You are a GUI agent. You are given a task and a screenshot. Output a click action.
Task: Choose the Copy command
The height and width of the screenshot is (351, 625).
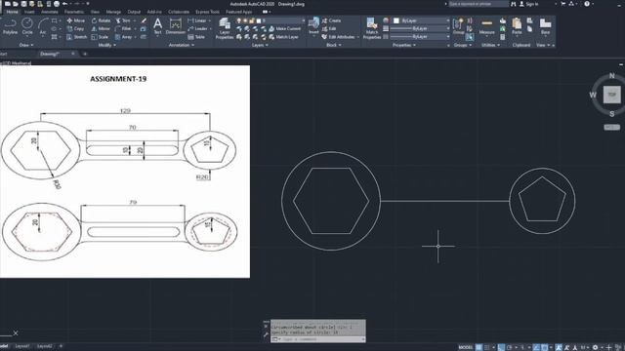point(75,28)
